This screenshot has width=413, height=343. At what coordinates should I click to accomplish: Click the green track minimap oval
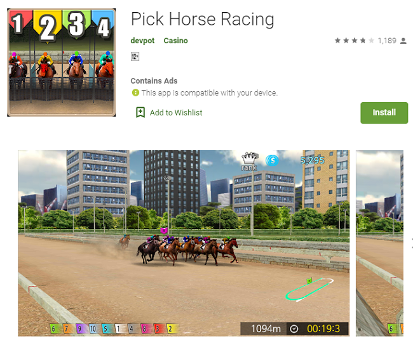309,289
